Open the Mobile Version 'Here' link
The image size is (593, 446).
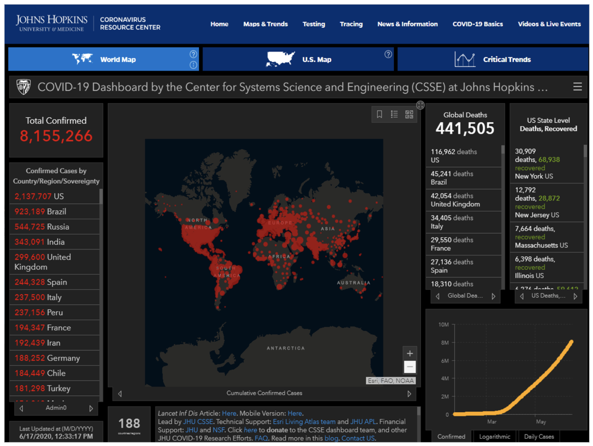click(295, 413)
